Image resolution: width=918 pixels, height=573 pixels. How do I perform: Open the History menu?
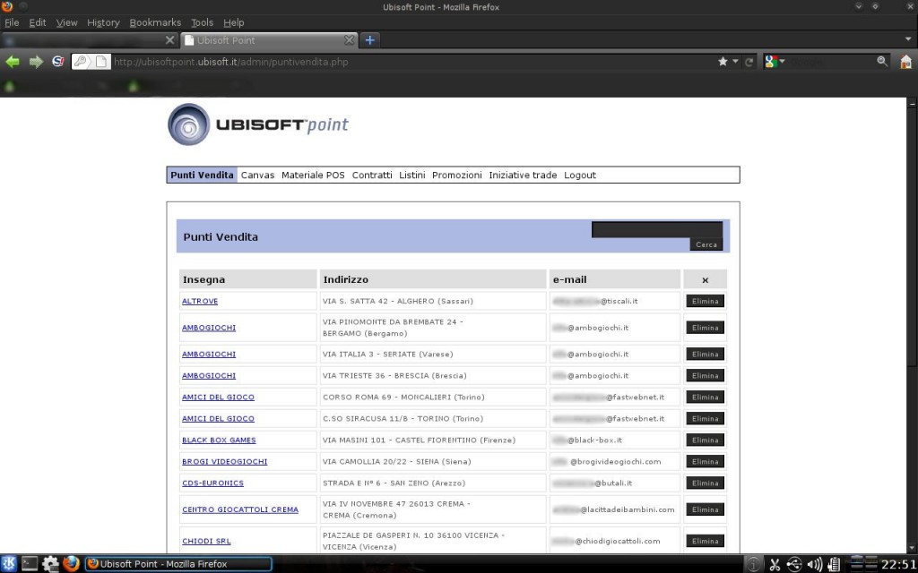point(103,22)
